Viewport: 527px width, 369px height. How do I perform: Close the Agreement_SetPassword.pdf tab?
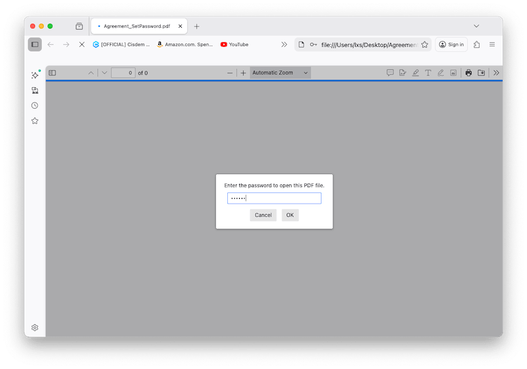(180, 26)
